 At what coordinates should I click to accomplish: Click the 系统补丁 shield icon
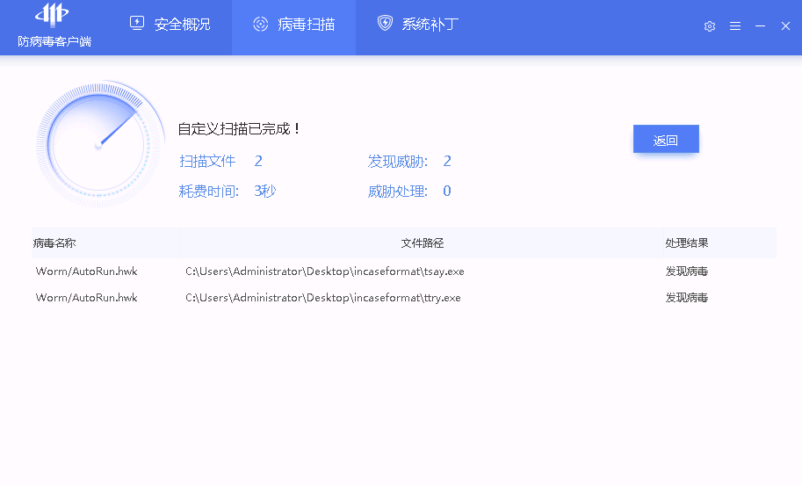[x=385, y=23]
